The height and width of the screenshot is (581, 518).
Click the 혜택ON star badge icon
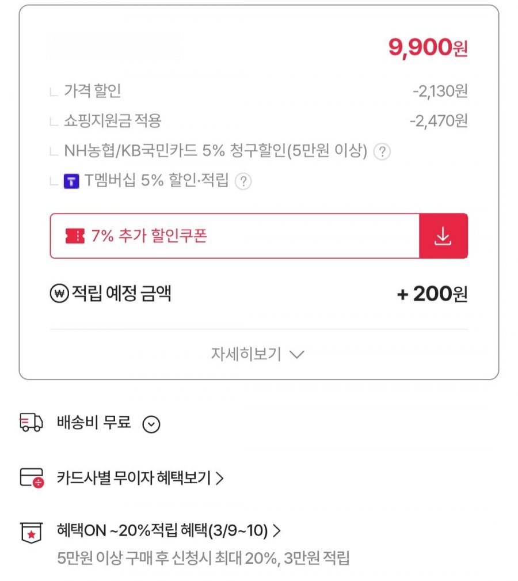click(x=31, y=532)
